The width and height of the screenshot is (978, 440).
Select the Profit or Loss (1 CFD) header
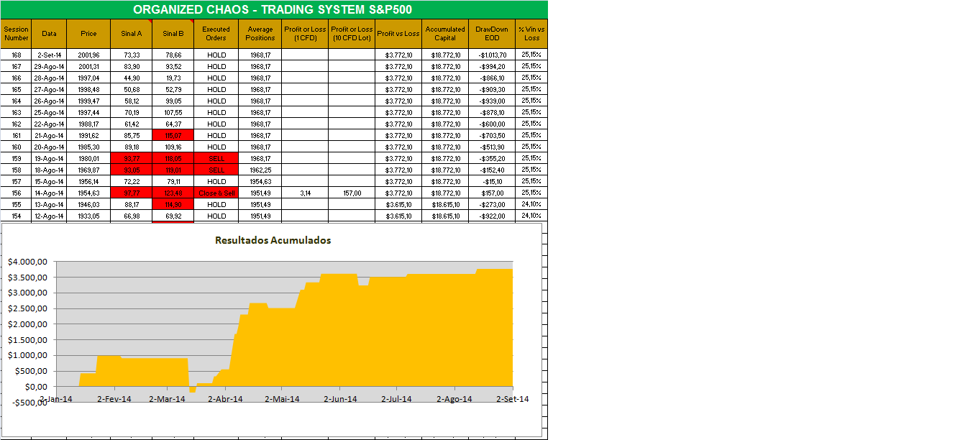tap(305, 34)
